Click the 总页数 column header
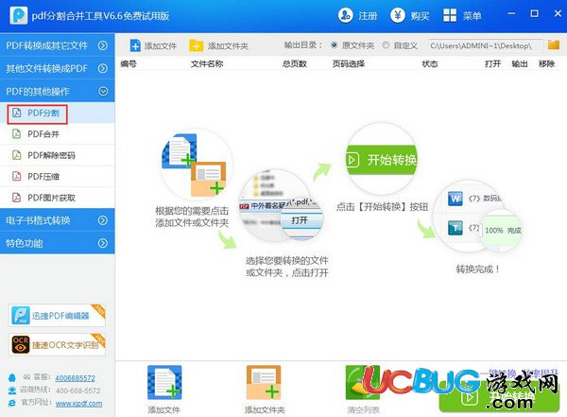This screenshot has height=417, width=567. pos(294,63)
